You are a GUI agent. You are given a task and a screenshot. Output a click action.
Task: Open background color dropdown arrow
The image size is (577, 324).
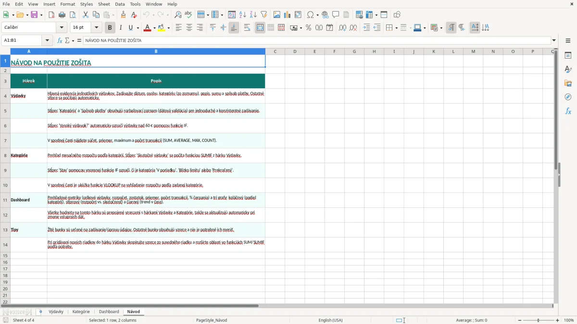tap(168, 28)
